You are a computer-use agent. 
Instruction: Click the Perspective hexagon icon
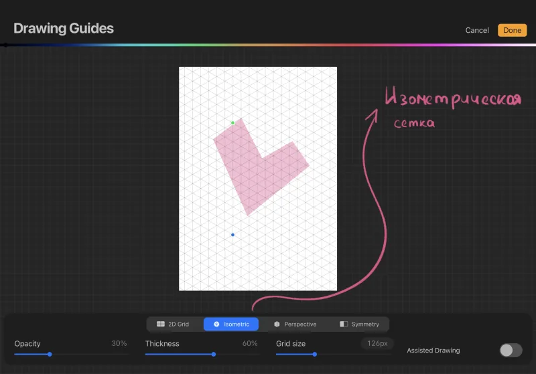(x=277, y=324)
